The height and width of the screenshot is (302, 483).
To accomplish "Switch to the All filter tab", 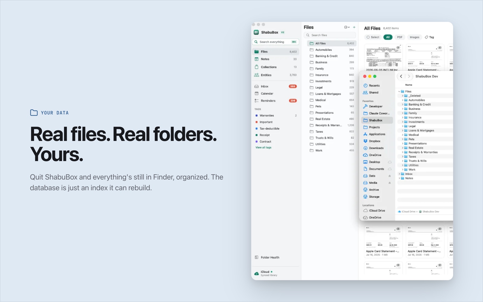I will point(388,37).
